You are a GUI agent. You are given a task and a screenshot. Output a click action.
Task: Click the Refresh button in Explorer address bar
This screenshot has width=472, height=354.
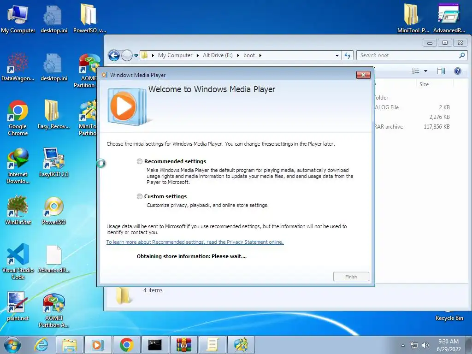pyautogui.click(x=348, y=55)
